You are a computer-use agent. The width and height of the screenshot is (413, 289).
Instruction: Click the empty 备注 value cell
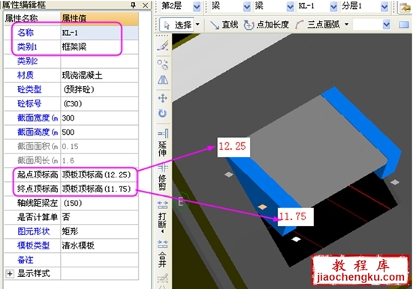(x=100, y=260)
